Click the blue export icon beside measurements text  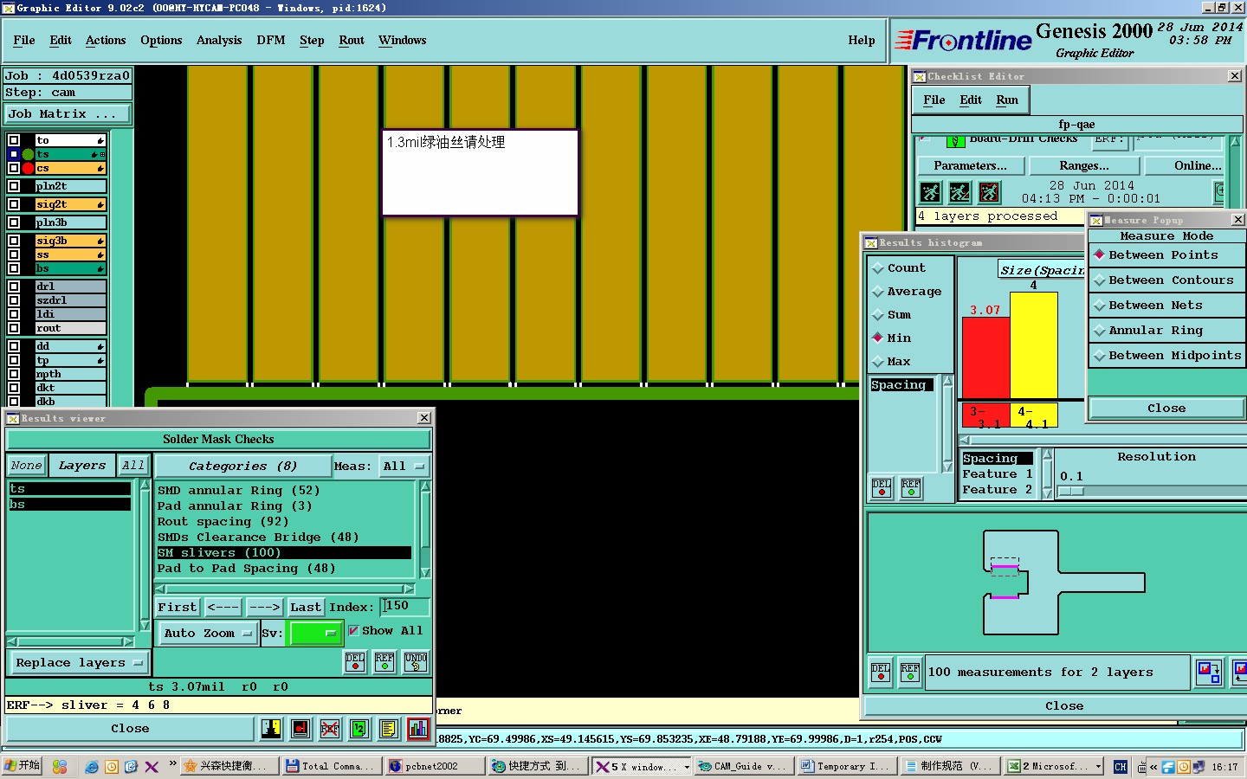(1208, 673)
